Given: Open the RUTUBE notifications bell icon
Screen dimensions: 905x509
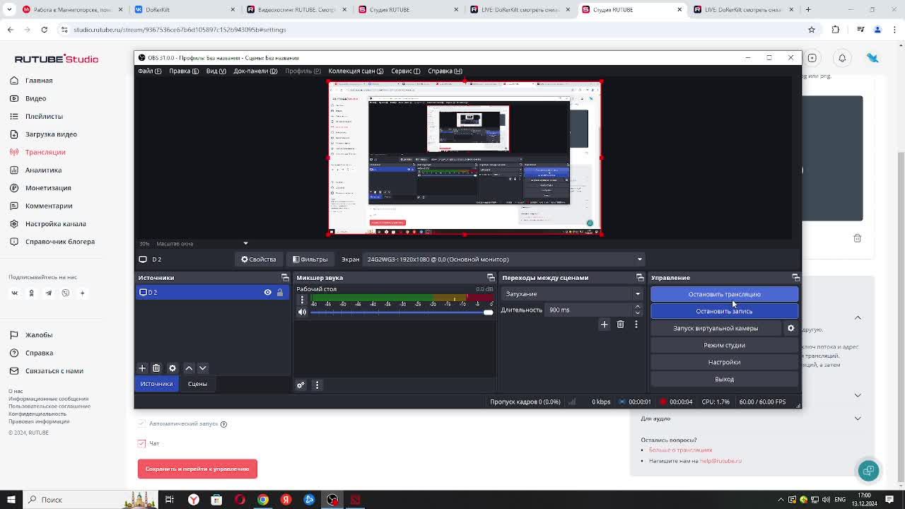Looking at the screenshot, I should tap(842, 58).
